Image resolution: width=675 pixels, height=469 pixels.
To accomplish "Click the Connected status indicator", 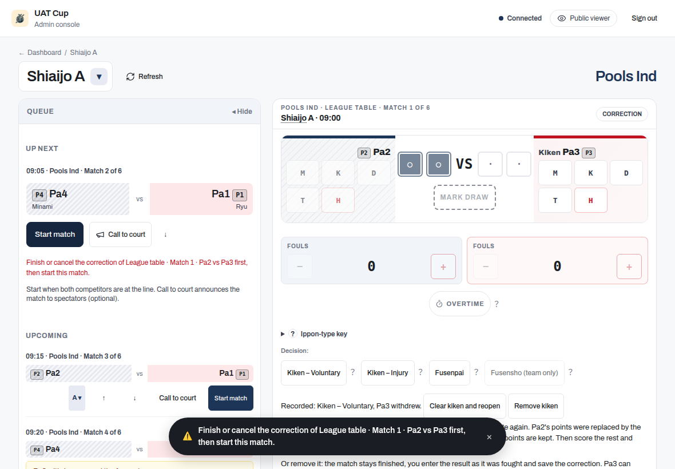I will 520,18.
